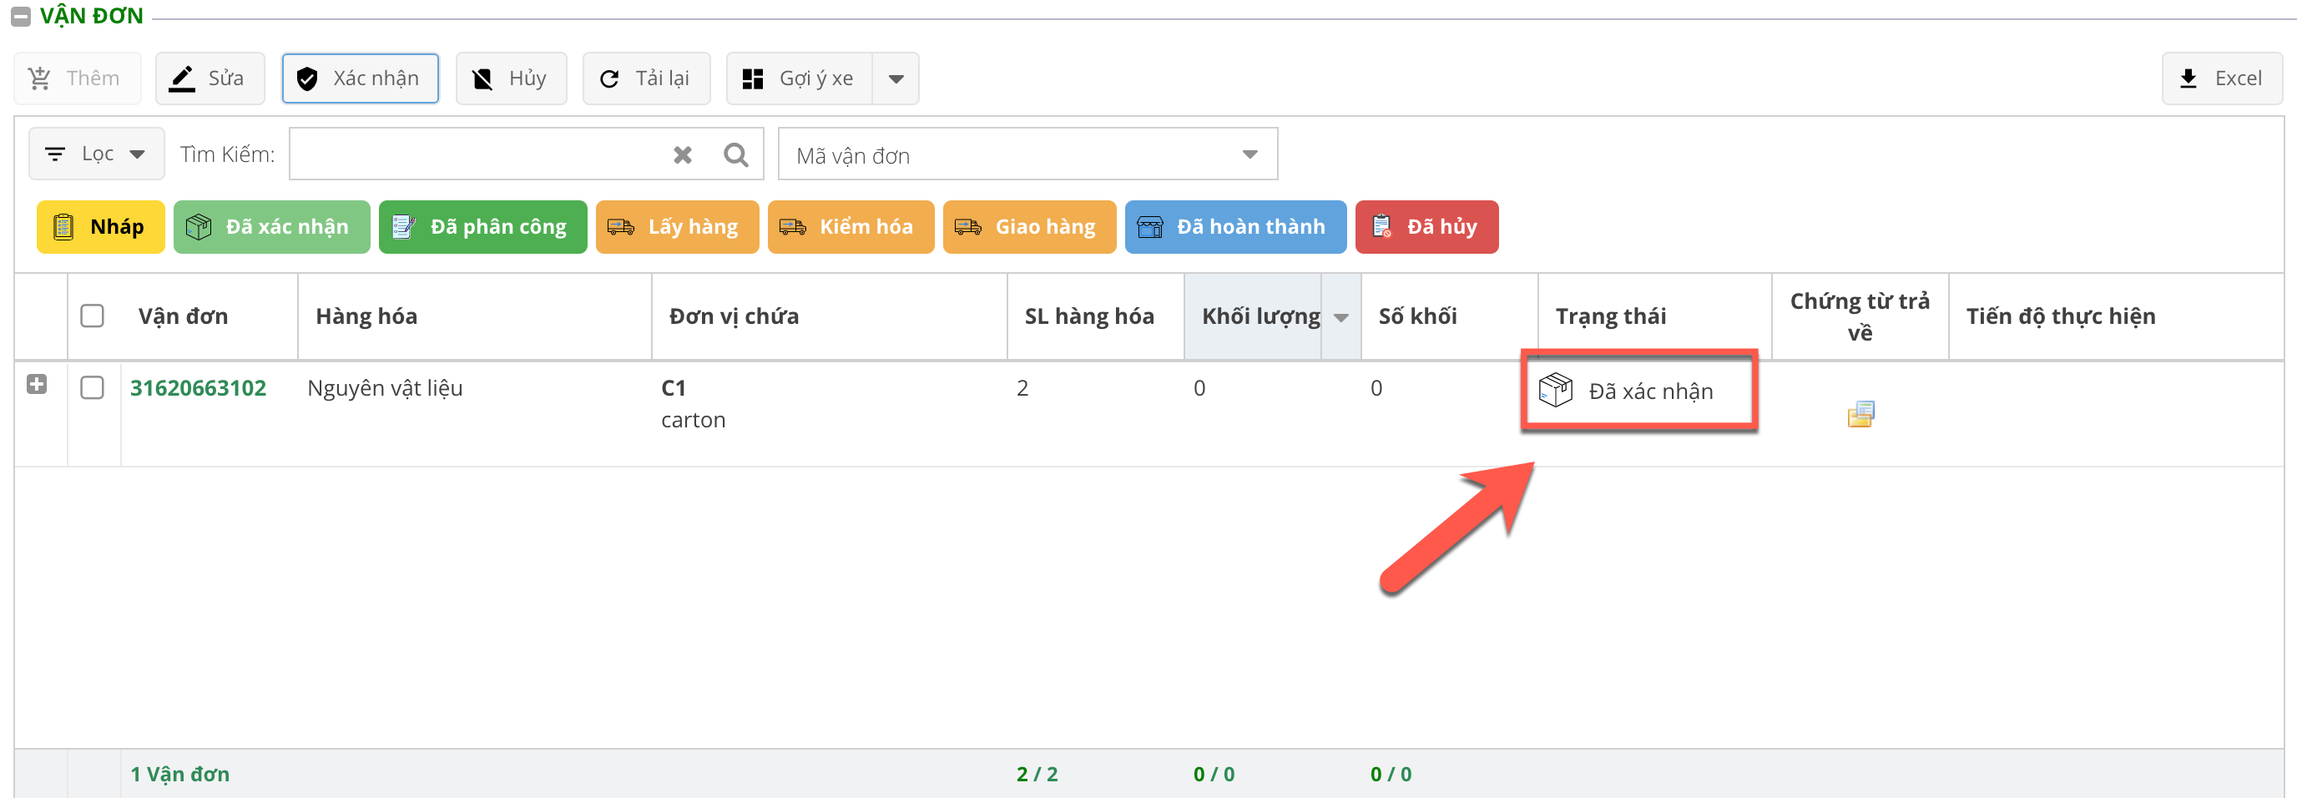Open the Lọc filter dropdown

click(x=96, y=154)
